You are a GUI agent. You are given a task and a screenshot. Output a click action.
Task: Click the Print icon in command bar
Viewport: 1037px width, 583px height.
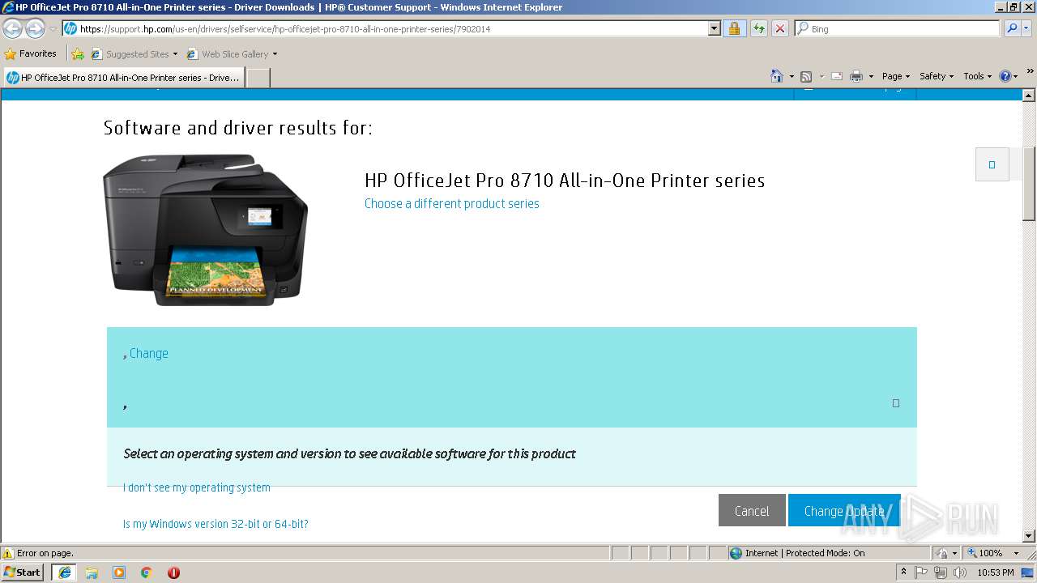tap(856, 76)
